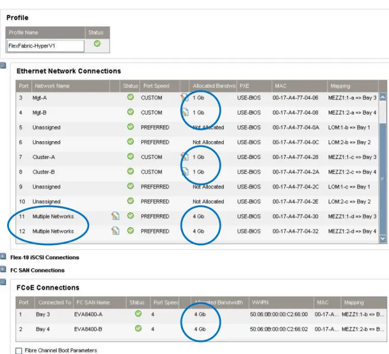Click WWPN 50:06:0B:00:00:C2:66:02

[x=279, y=330]
